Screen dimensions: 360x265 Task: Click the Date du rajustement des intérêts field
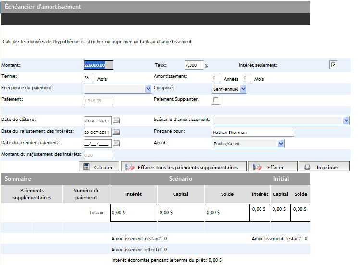[x=98, y=132]
